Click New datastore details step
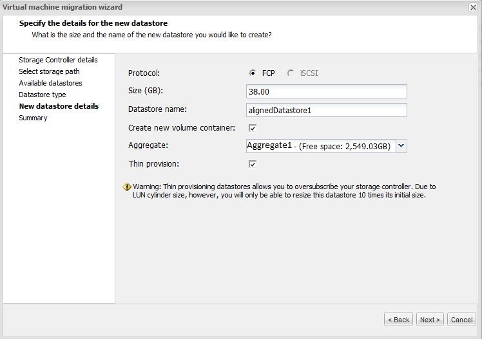This screenshot has height=339, width=482. point(59,106)
